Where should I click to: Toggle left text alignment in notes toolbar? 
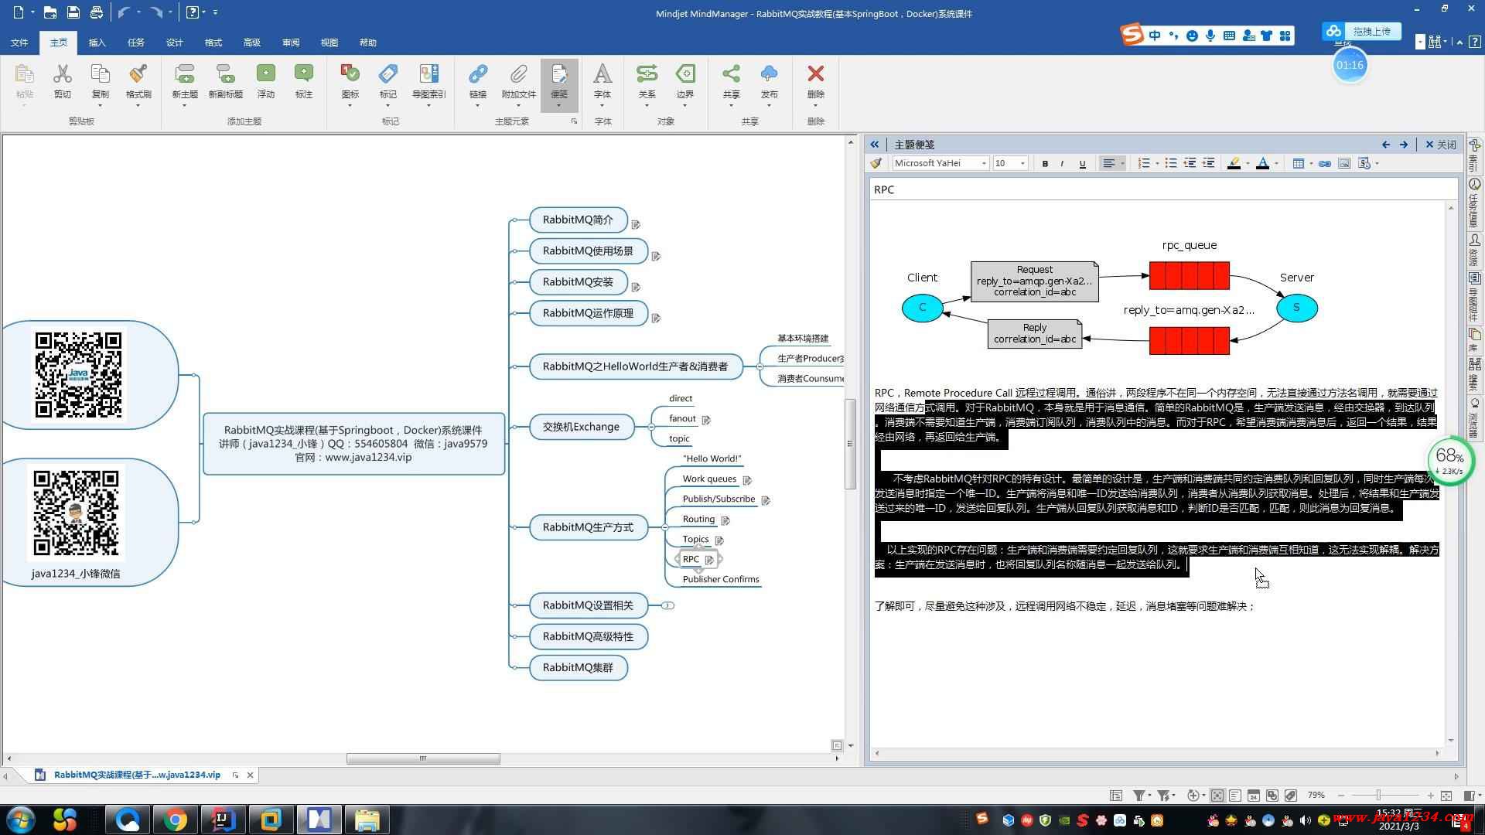1108,163
